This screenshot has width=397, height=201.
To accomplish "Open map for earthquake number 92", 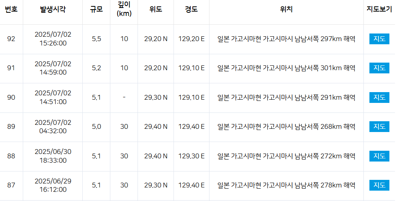I will 379,39.
